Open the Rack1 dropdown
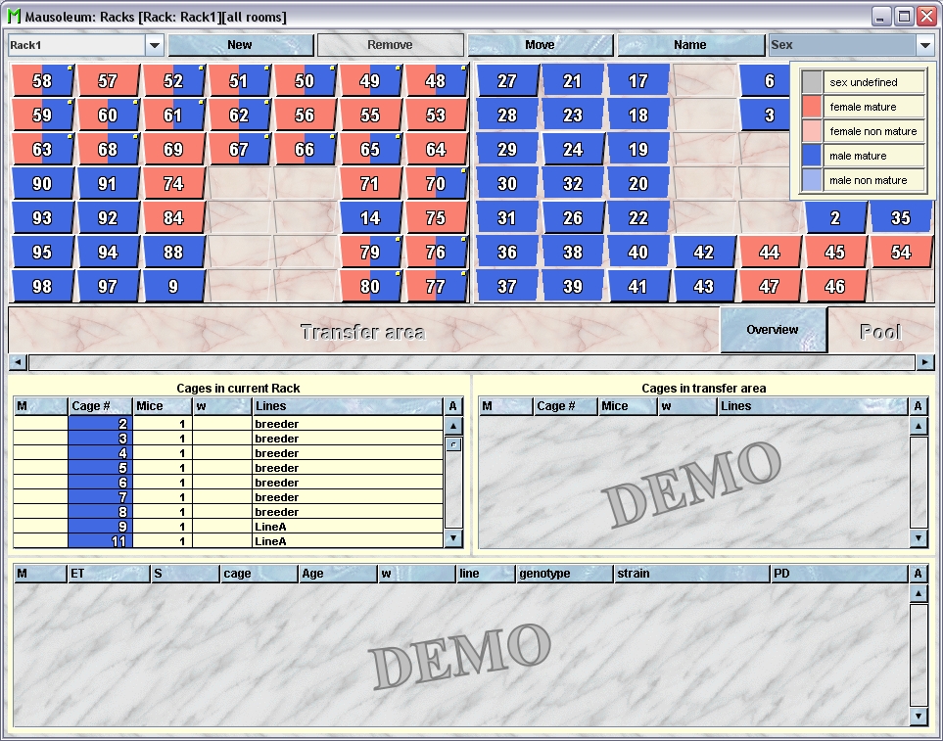The image size is (943, 741). (155, 45)
